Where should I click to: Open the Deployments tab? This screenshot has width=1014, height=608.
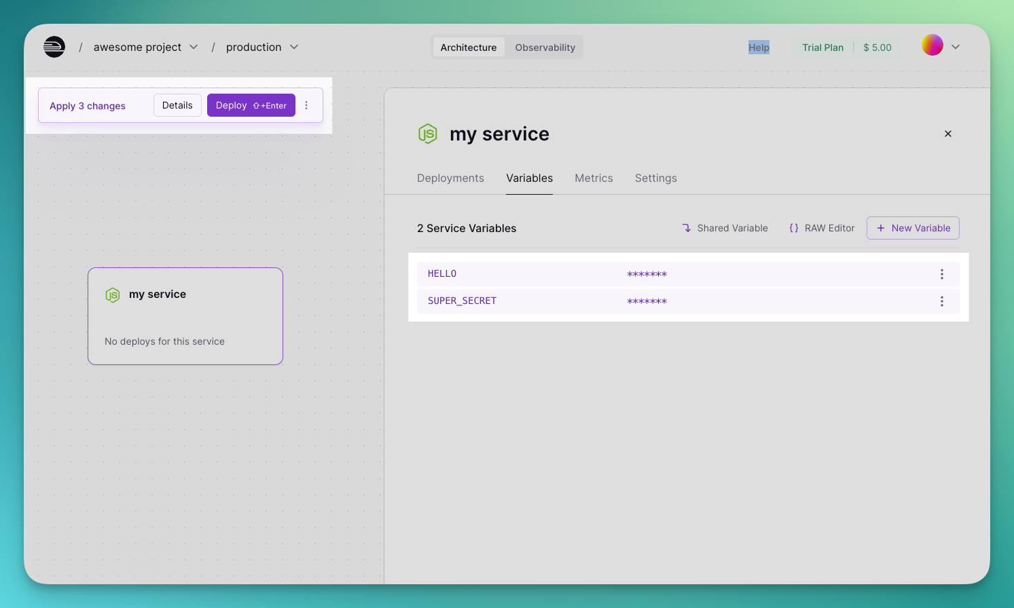pos(450,178)
